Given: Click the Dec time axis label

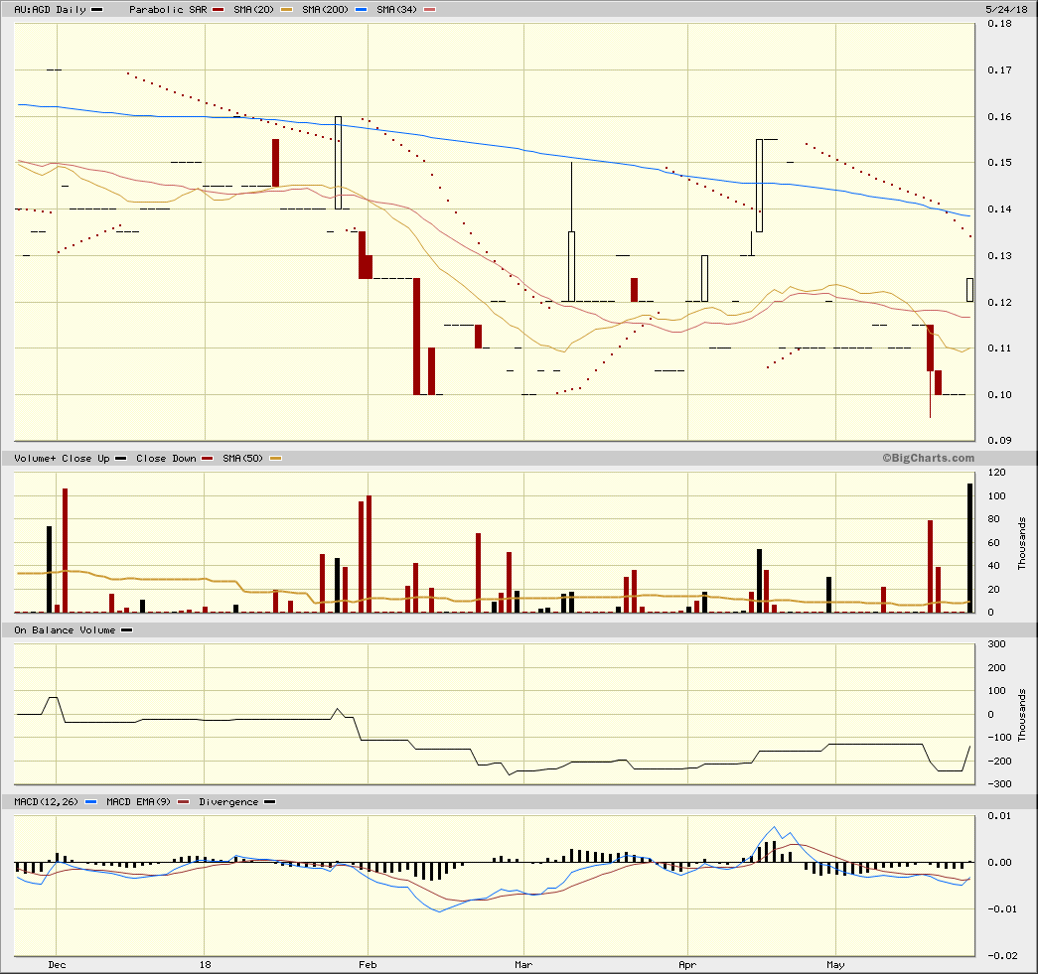Looking at the screenshot, I should (x=57, y=965).
